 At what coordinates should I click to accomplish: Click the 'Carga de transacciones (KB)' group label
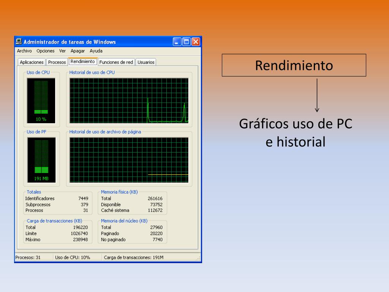(x=54, y=221)
